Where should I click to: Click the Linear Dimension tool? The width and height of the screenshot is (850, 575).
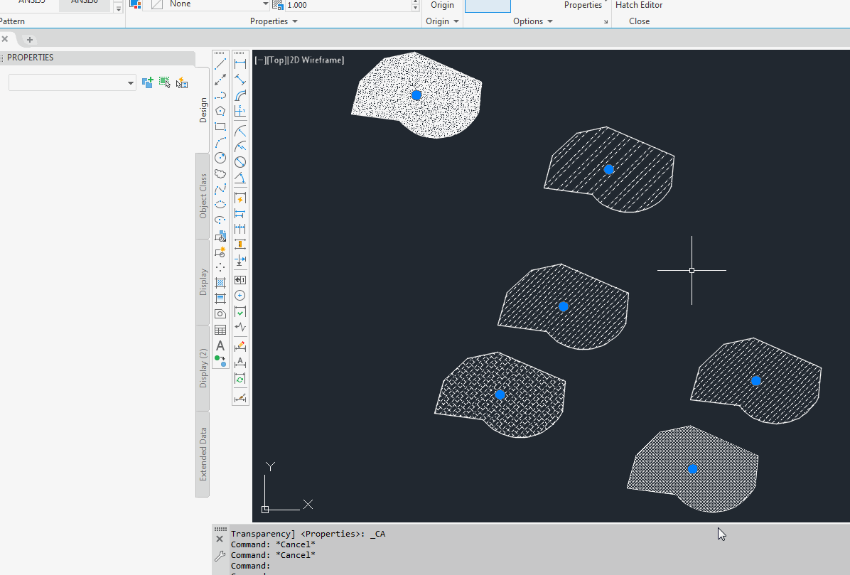pos(240,65)
